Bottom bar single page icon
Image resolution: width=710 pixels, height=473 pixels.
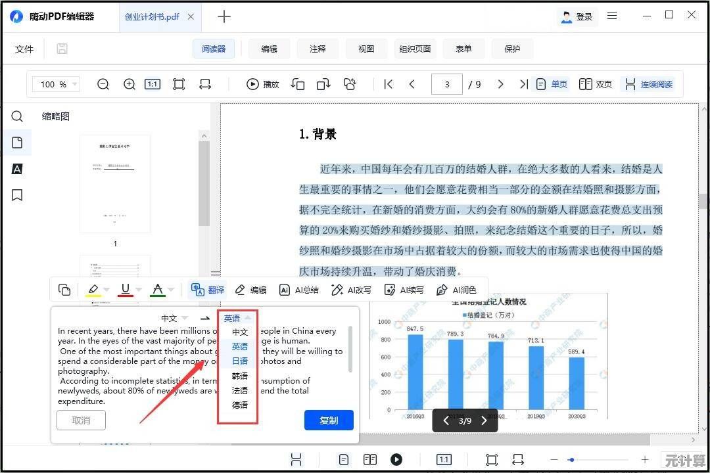[344, 459]
